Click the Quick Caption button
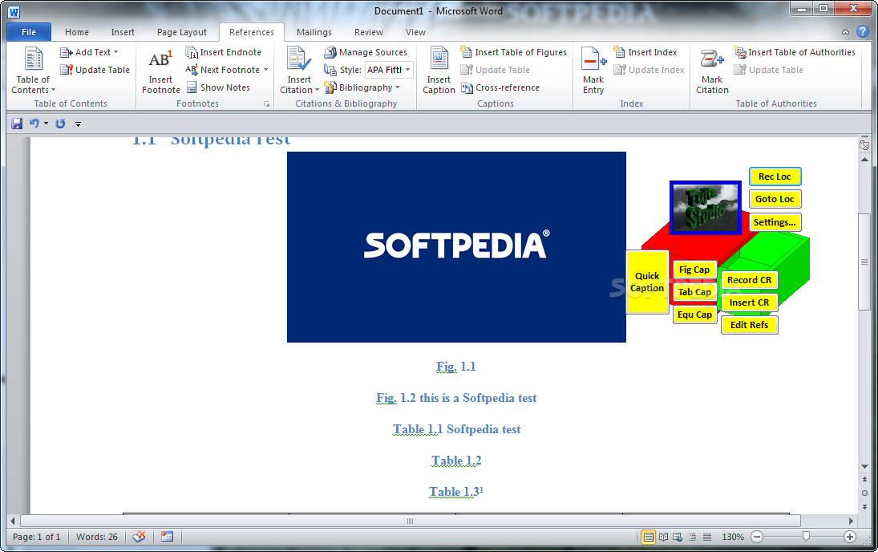The image size is (878, 552). (647, 282)
